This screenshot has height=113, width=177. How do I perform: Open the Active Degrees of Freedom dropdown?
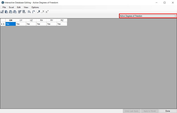148,16
